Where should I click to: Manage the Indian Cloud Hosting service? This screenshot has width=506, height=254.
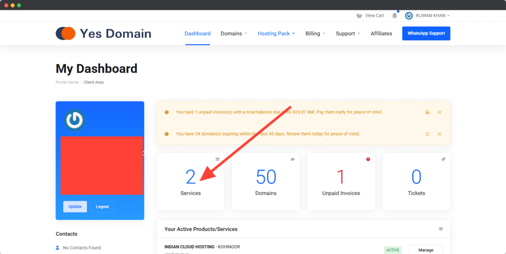(425, 250)
